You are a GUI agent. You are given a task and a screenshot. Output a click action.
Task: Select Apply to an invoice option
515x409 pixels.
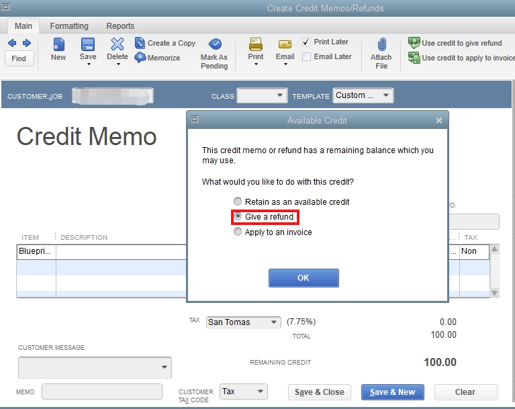pyautogui.click(x=238, y=232)
